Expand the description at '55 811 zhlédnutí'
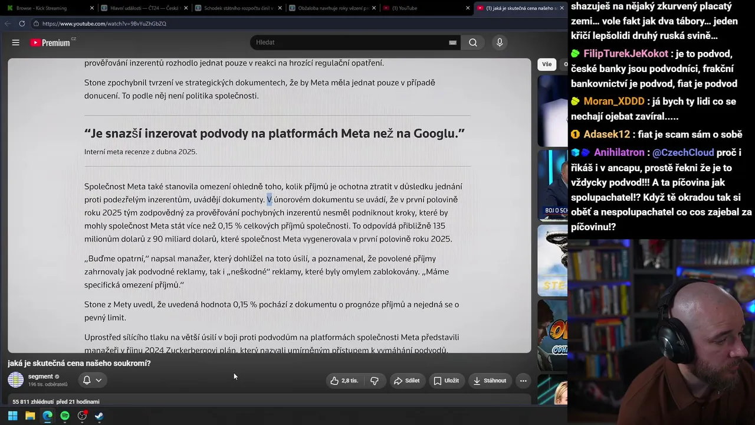Screen dimensions: 755x425 pyautogui.click(x=56, y=402)
